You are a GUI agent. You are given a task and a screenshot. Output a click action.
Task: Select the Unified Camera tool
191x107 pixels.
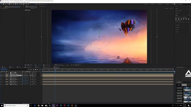[9, 4]
